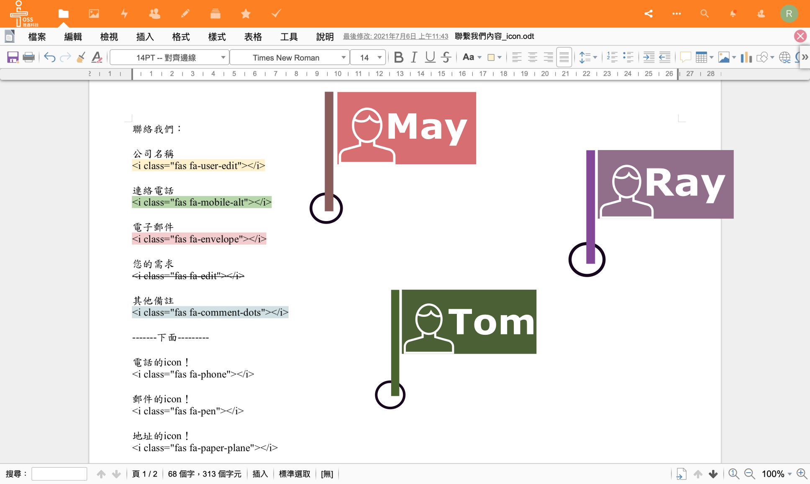Screen dimensions: 810x484
Task: Toggle text strikethrough formatting
Action: click(447, 58)
